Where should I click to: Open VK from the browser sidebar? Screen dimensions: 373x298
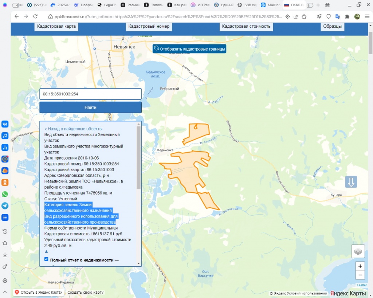click(x=5, y=124)
